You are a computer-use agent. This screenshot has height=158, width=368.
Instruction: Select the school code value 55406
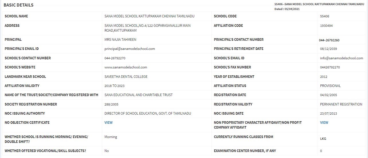(x=325, y=16)
